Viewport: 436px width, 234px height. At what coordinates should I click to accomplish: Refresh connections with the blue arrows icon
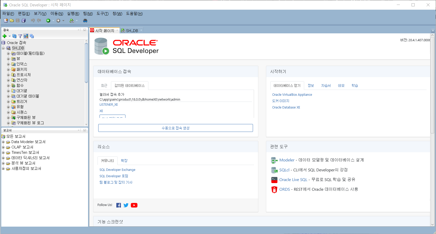click(15, 36)
